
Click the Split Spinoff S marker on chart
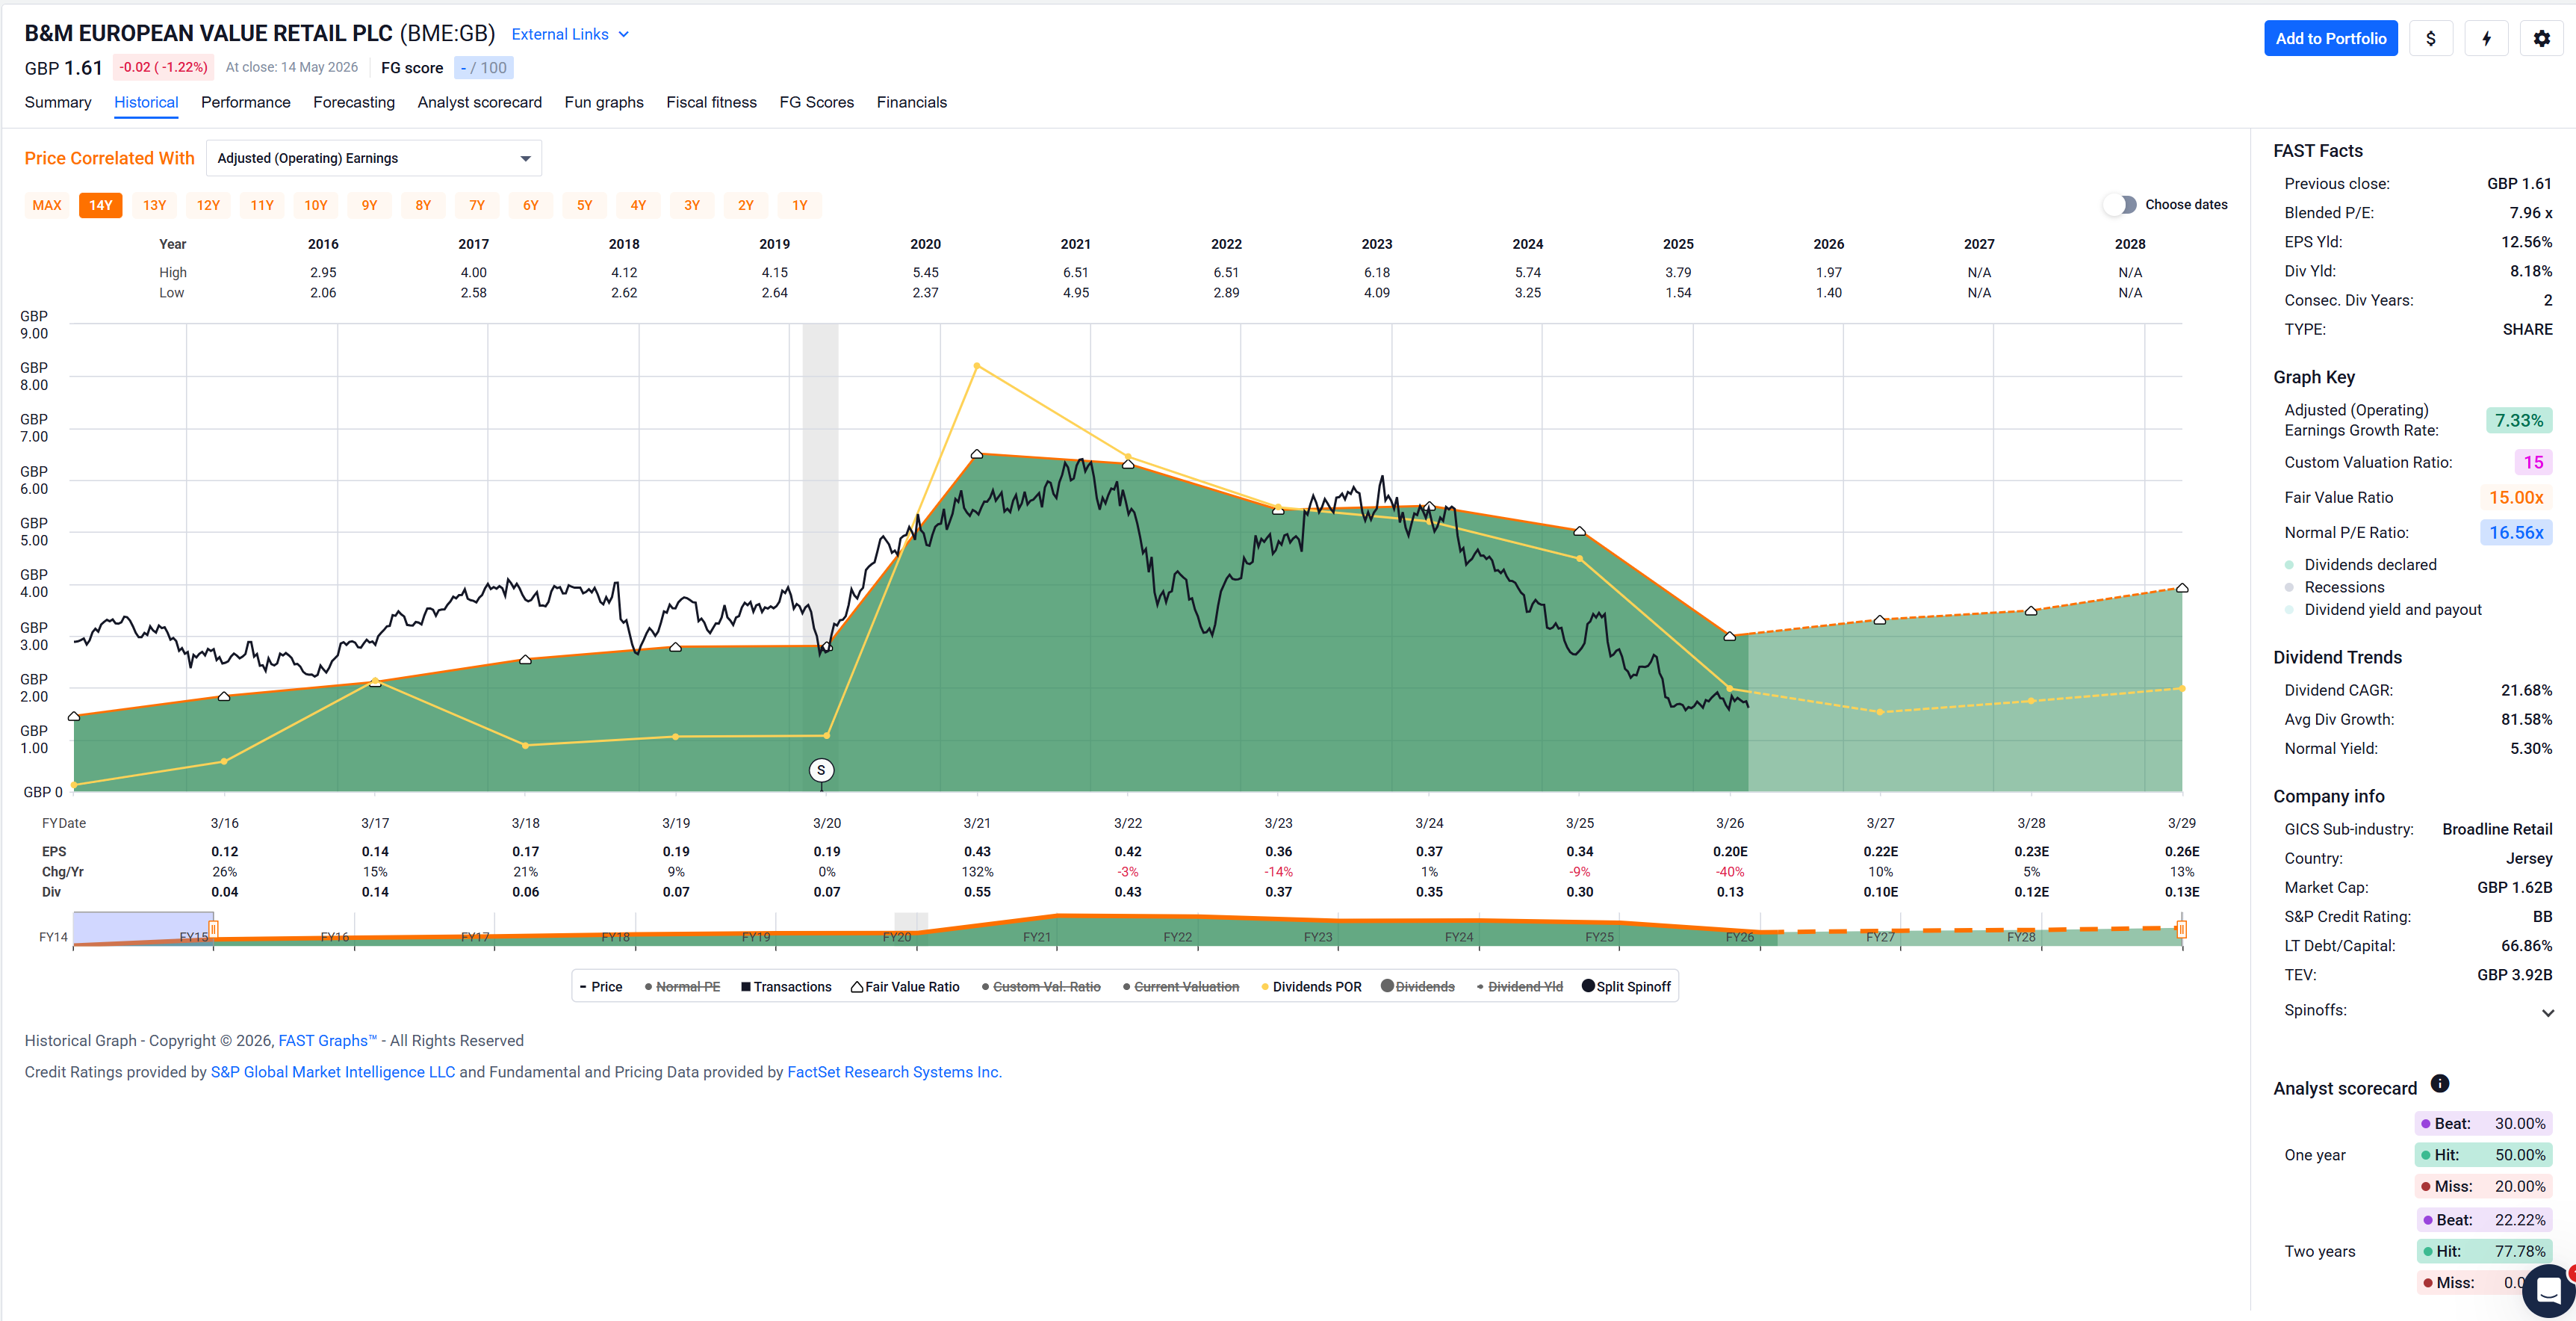[821, 770]
